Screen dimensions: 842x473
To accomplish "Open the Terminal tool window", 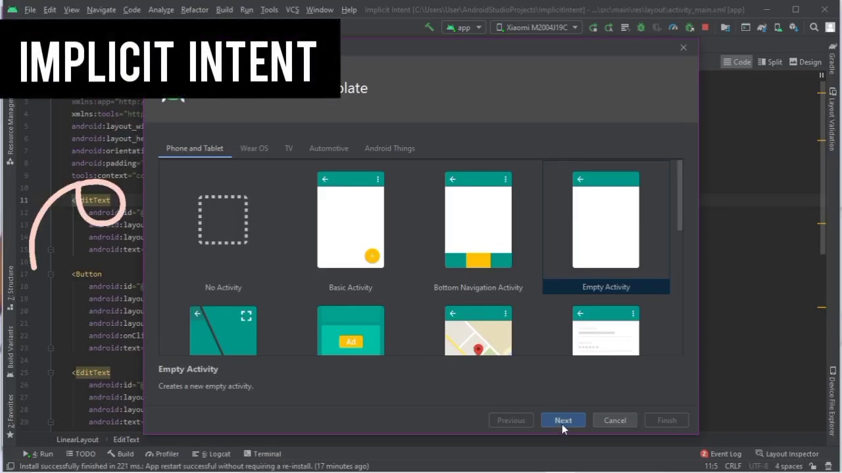I will 262,453.
